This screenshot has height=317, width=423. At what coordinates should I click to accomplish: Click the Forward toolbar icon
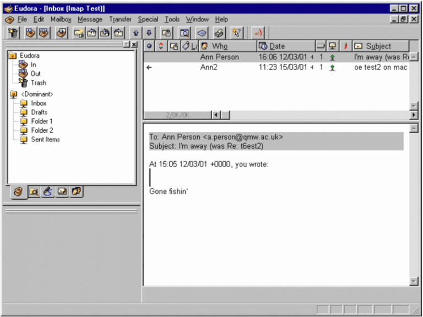[x=118, y=33]
